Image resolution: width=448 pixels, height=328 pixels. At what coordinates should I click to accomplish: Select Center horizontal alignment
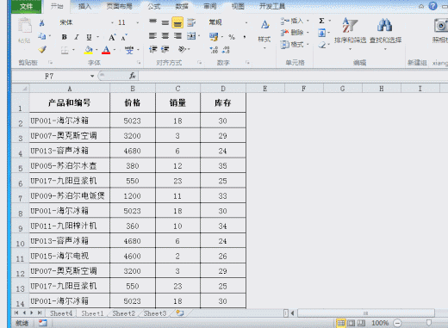165,36
